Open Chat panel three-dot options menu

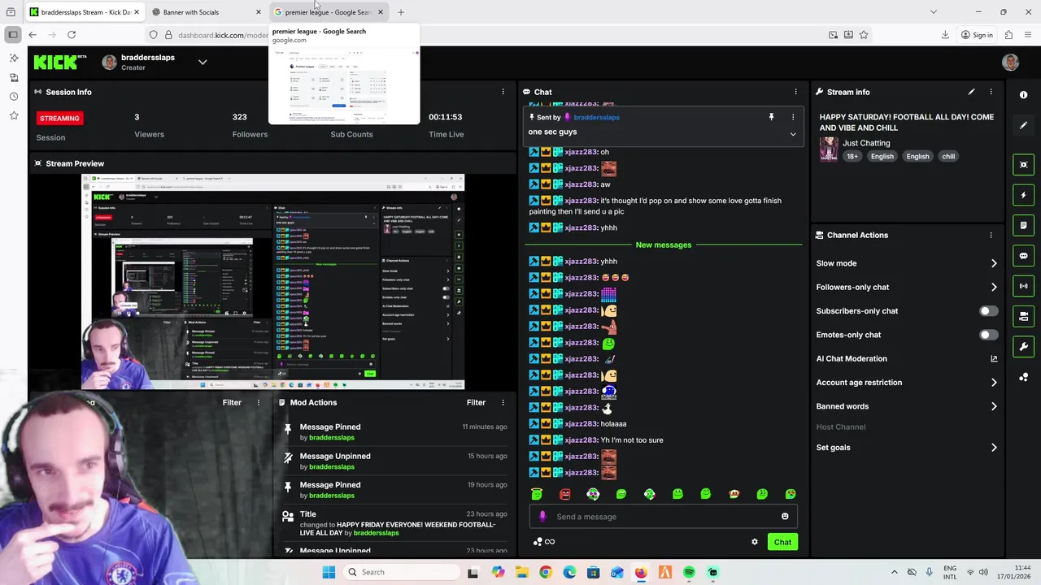pyautogui.click(x=795, y=92)
